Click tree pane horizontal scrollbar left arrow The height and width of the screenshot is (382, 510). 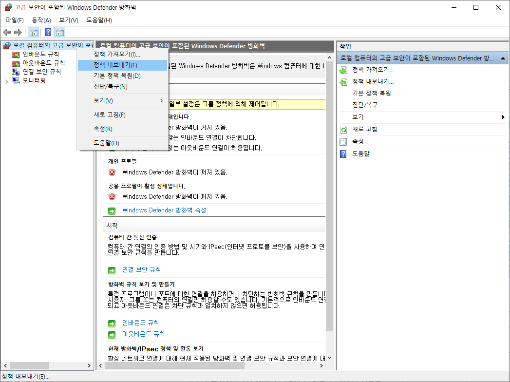[x=5, y=366]
